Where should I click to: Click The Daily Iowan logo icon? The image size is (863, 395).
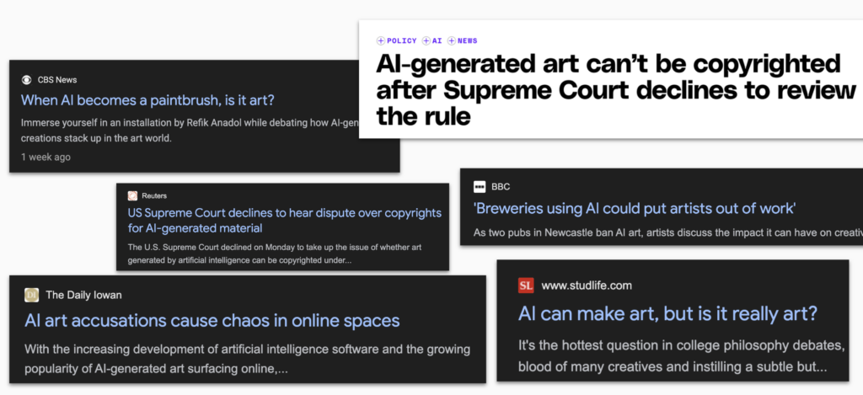click(x=32, y=295)
